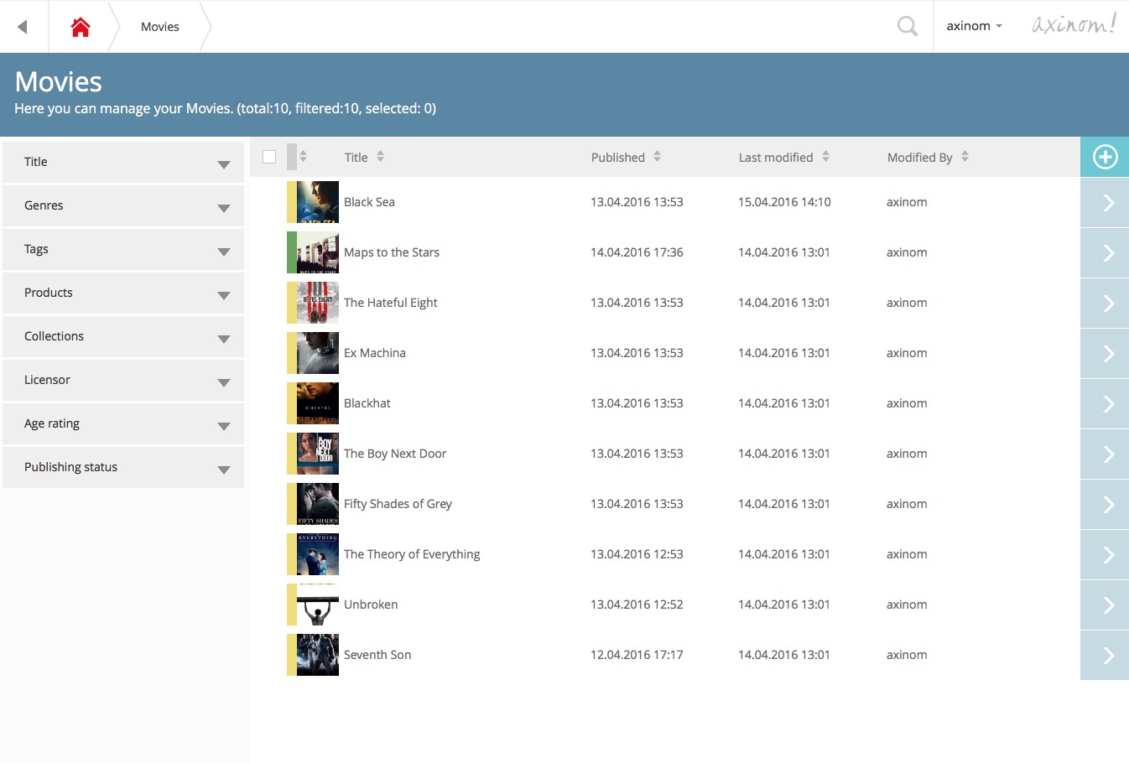Sort by Title column arrows
The height and width of the screenshot is (763, 1129).
click(x=380, y=157)
